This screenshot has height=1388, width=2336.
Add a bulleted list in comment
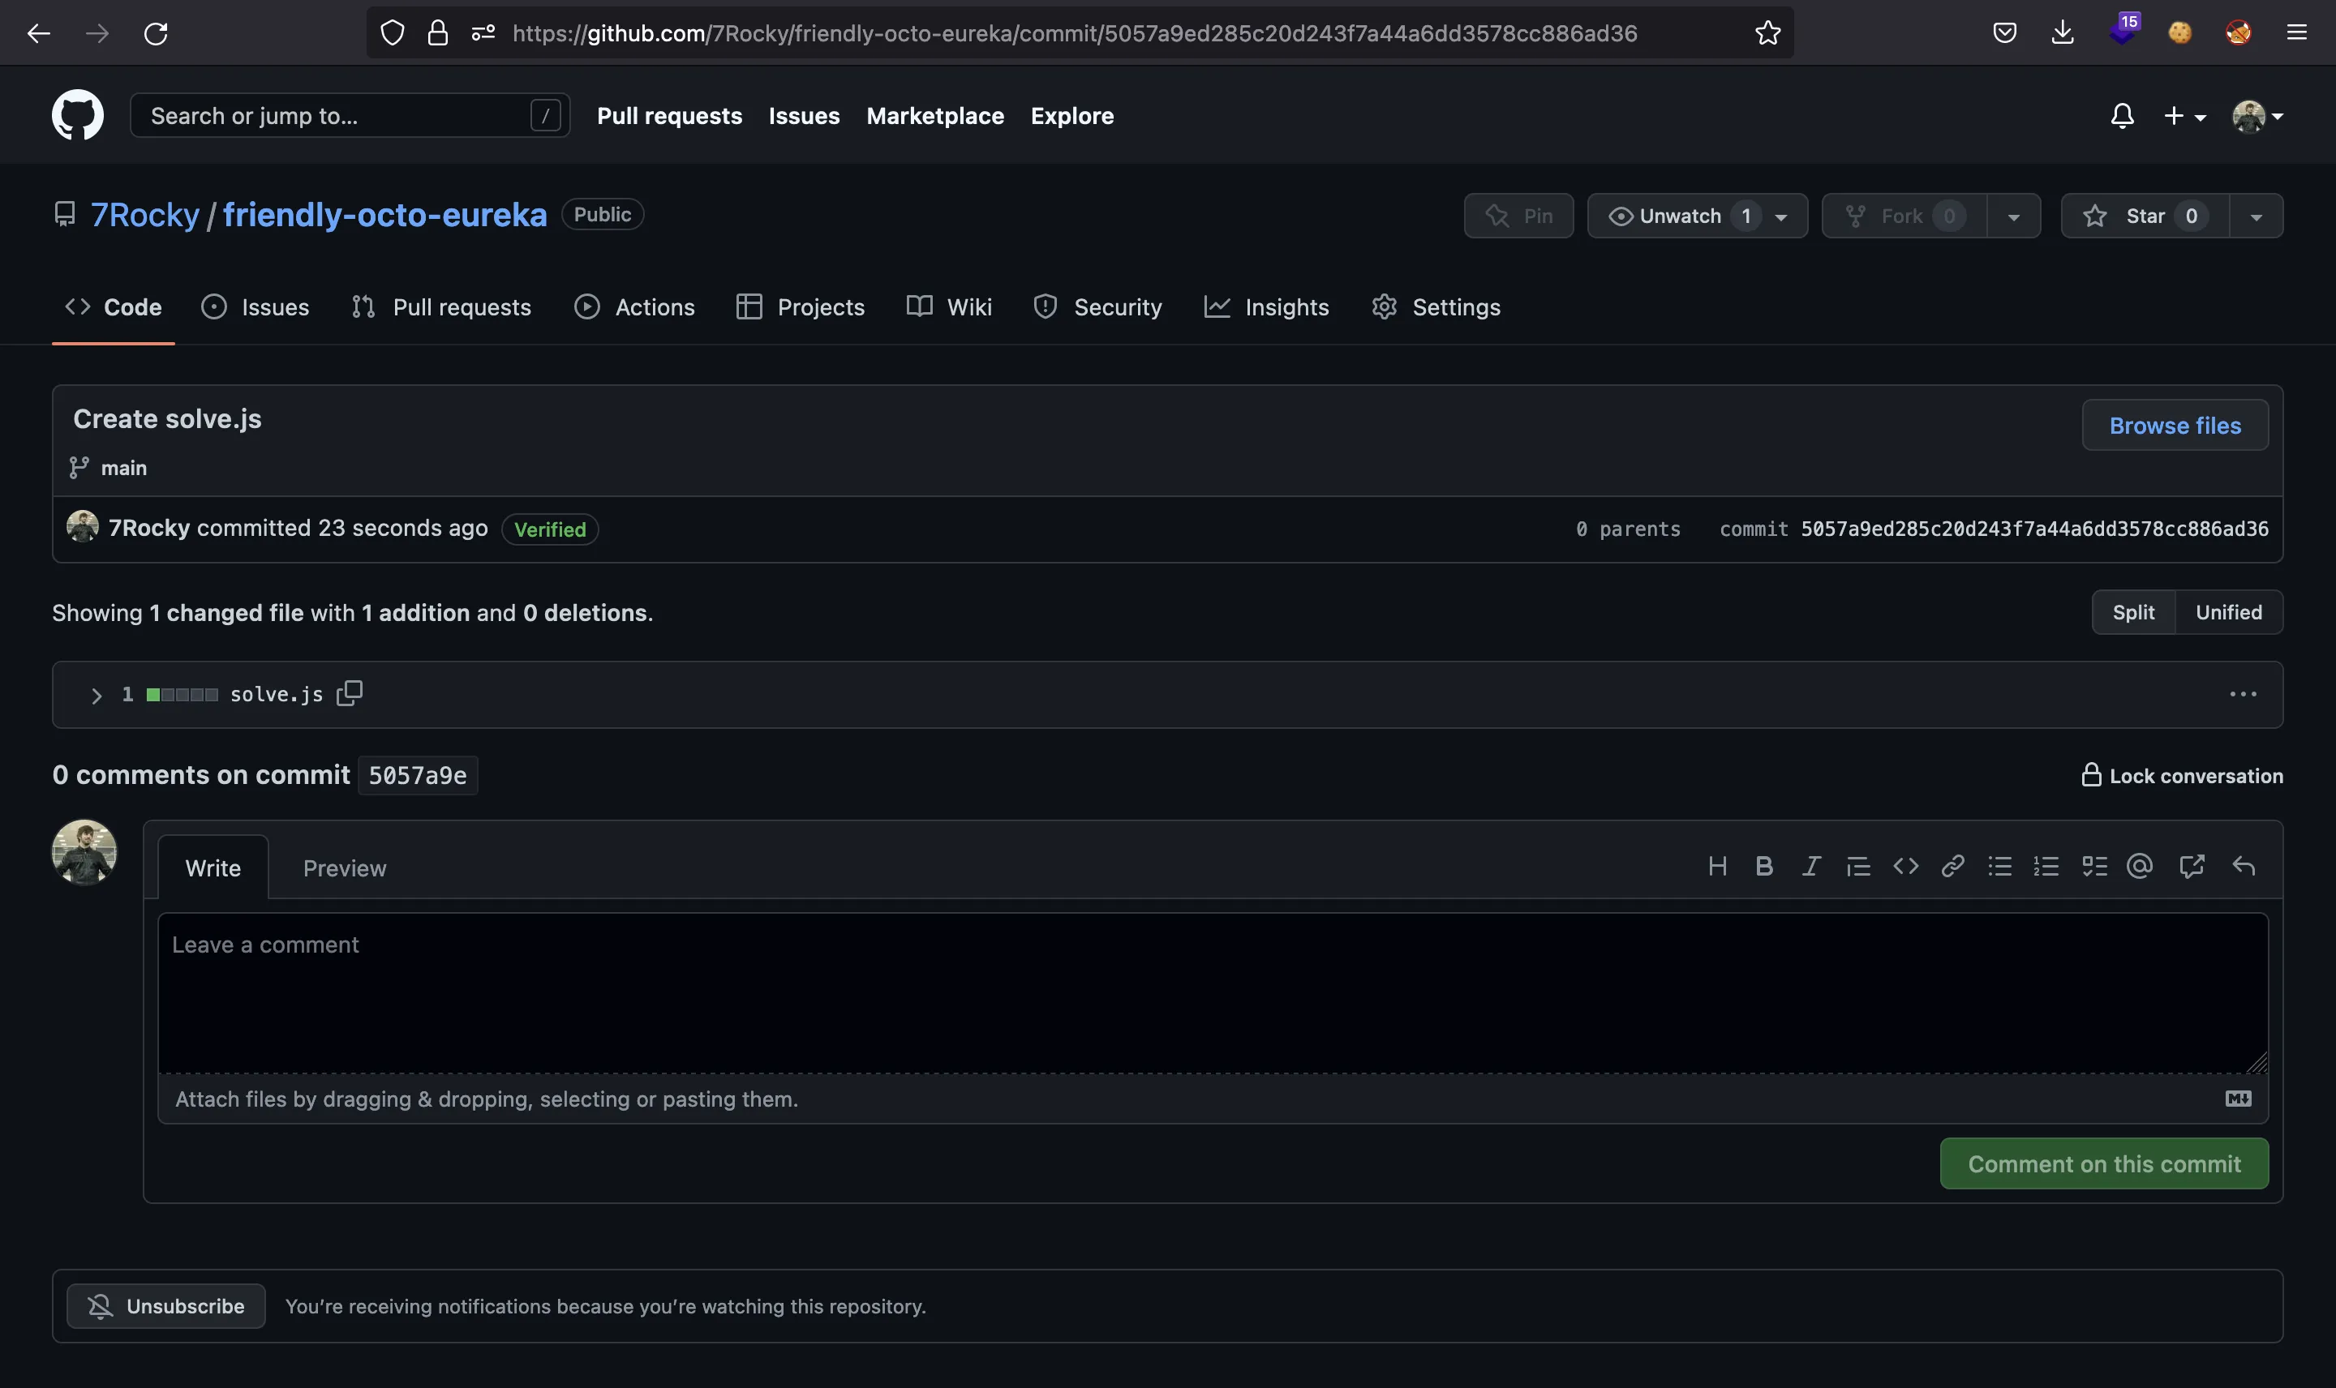tap(1999, 866)
